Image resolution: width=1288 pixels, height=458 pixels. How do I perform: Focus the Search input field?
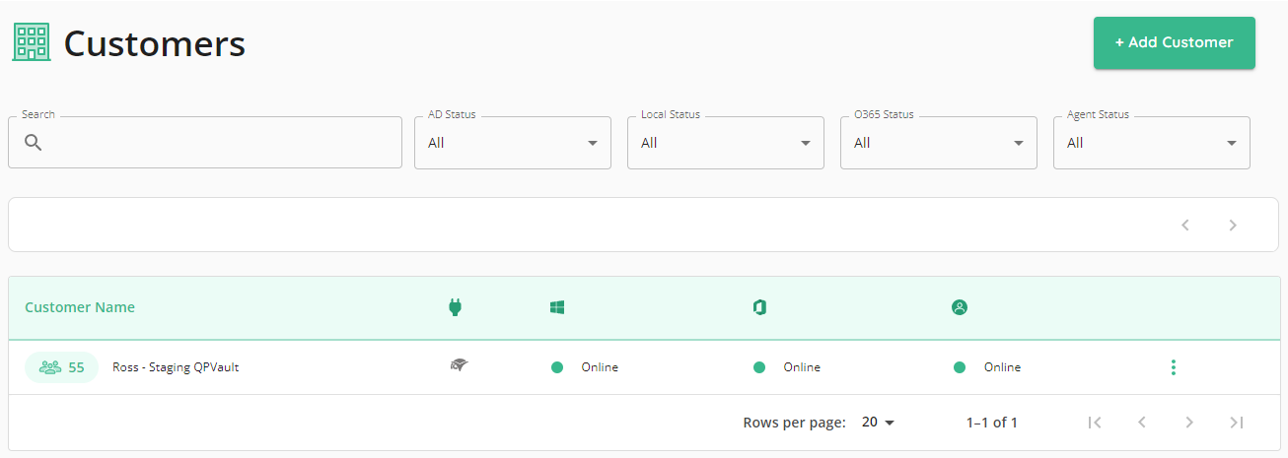coord(205,143)
